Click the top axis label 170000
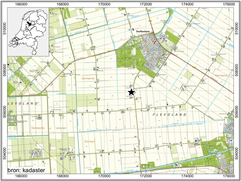The image size is (241, 181). click(104, 4)
